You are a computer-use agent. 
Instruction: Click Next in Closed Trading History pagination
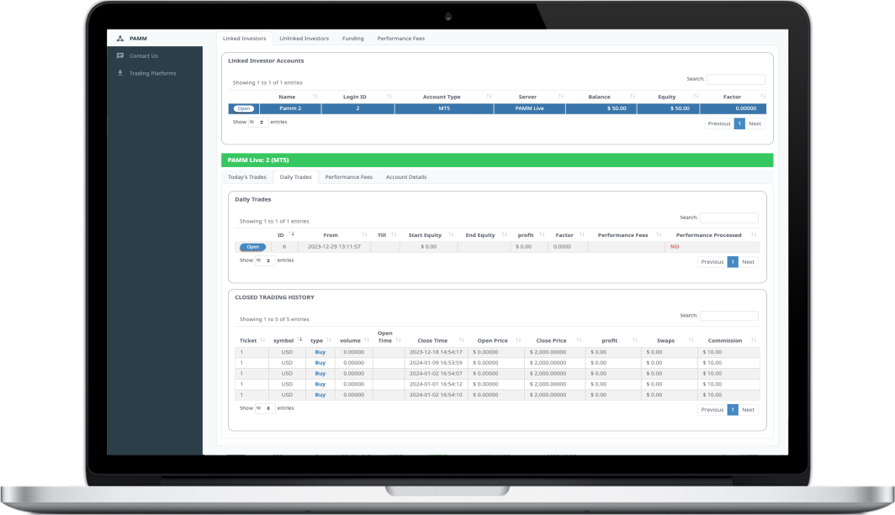[748, 410]
